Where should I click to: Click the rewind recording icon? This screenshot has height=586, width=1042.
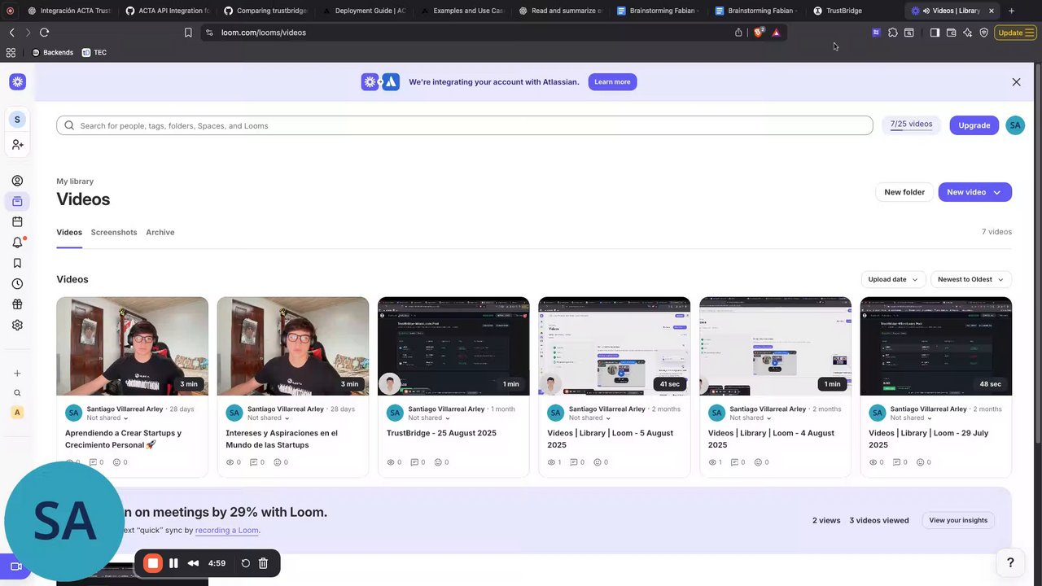pyautogui.click(x=193, y=563)
